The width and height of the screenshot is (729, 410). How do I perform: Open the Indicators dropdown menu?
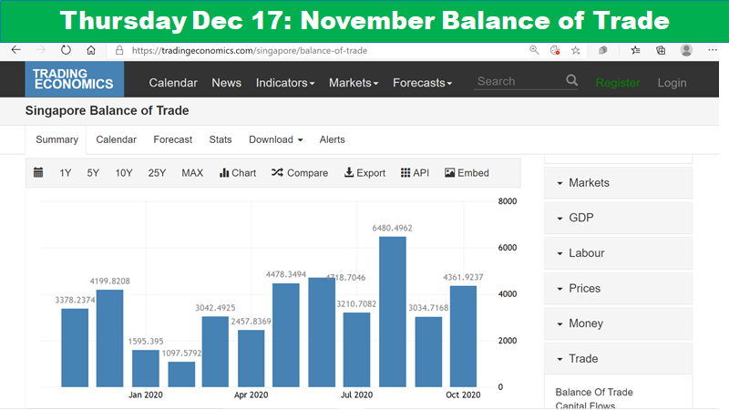[x=285, y=83]
